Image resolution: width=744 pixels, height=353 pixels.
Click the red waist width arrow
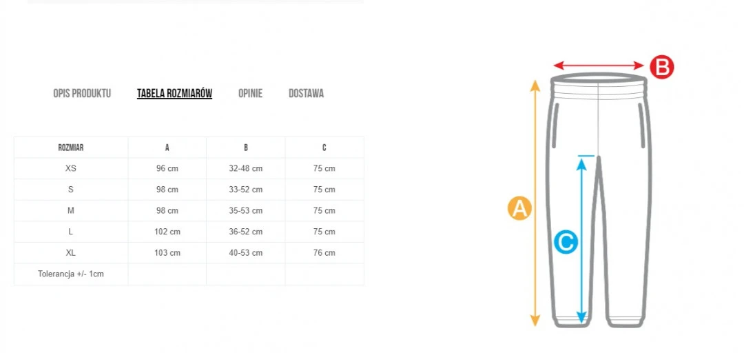point(598,65)
